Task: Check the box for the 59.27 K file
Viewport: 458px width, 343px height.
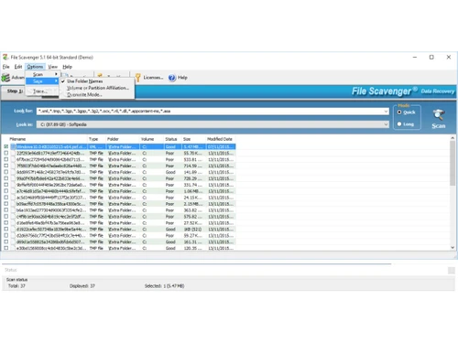Action: (6, 235)
